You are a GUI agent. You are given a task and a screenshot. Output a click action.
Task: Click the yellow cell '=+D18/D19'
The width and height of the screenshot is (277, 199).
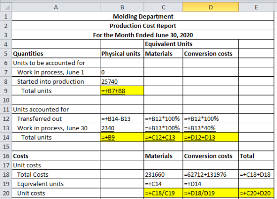coord(211,193)
